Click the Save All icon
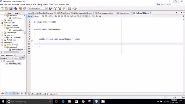Viewport: 185px width, 104px height. 15,8
